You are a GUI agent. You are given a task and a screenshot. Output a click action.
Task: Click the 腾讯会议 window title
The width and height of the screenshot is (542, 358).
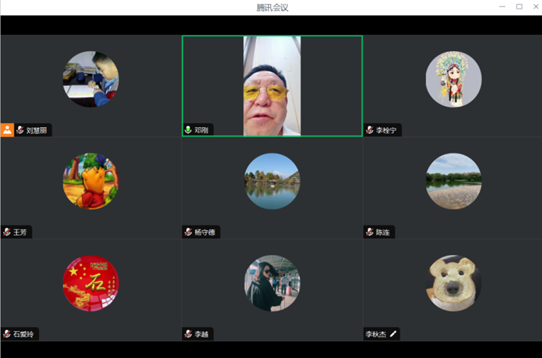pyautogui.click(x=272, y=7)
